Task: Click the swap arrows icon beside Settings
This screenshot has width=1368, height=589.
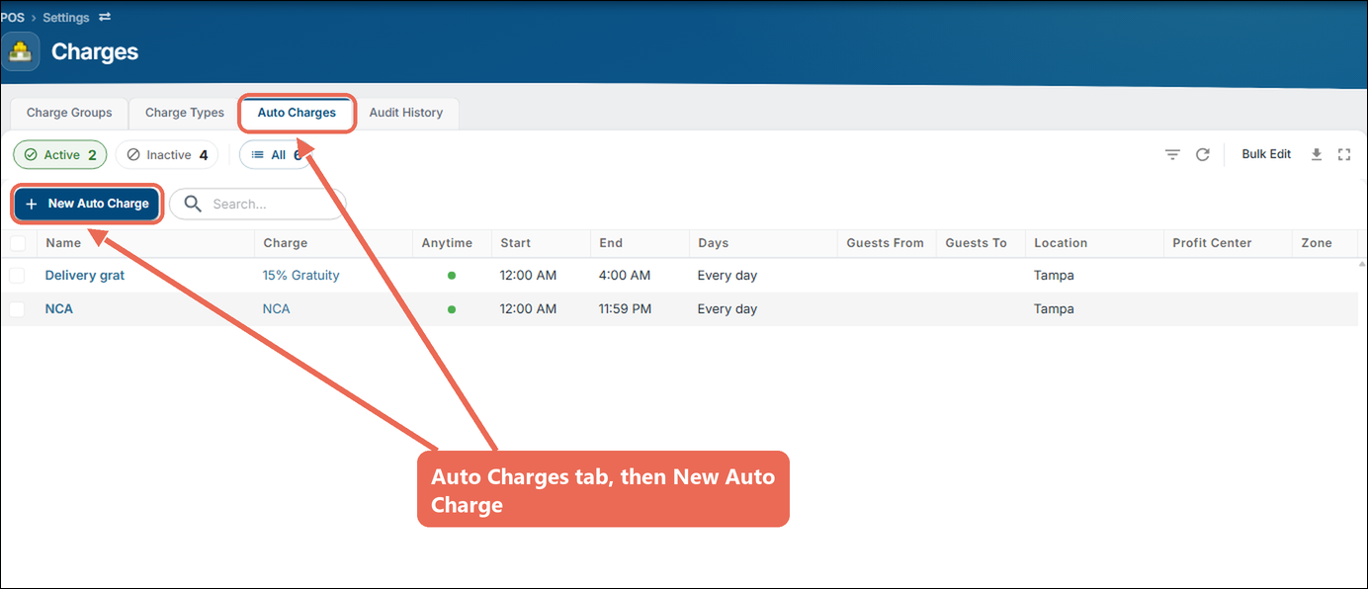Action: tap(105, 17)
